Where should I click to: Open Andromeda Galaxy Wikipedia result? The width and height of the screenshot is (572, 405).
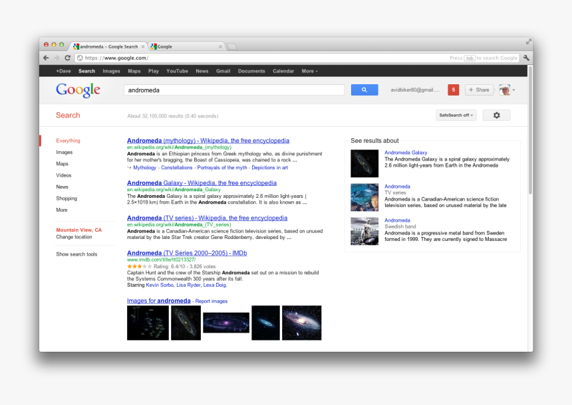(202, 183)
